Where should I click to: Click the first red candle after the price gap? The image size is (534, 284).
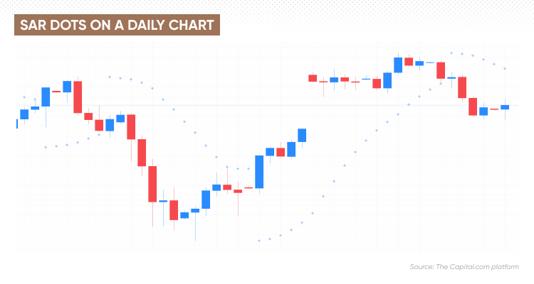(313, 78)
